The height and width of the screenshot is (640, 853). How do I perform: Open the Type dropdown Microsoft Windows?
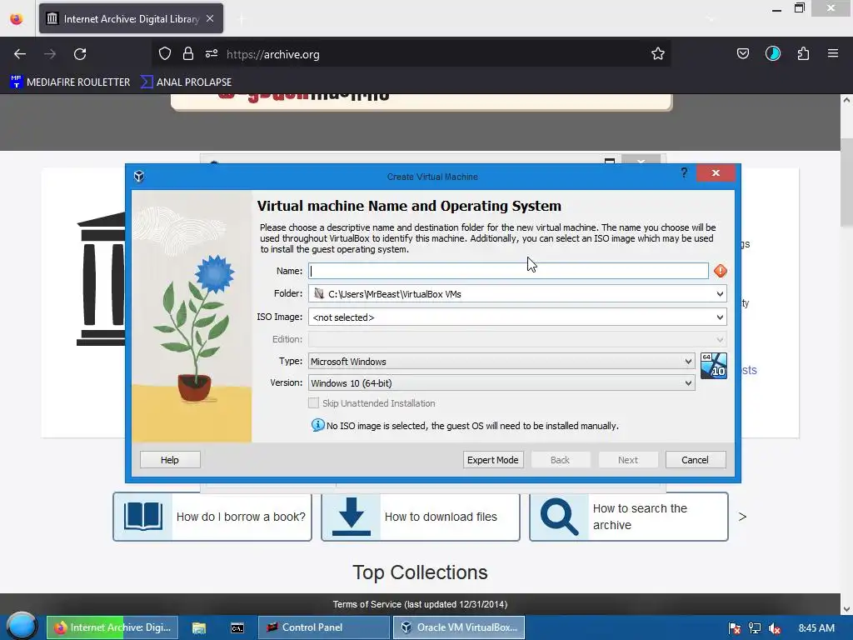[x=501, y=362]
